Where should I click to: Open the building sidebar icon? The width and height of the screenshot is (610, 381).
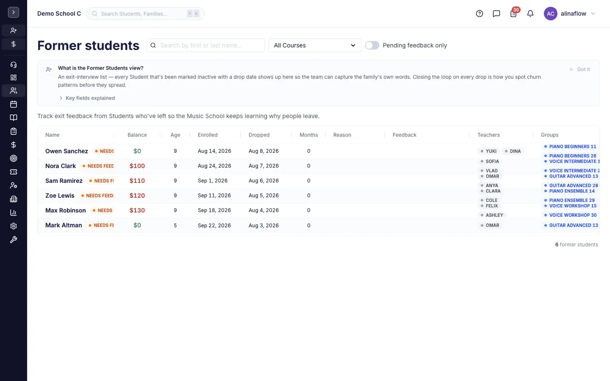[14, 199]
